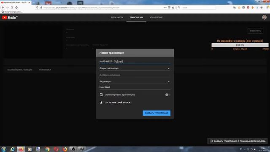Click the stream title input field
The image size is (270, 152).
point(135,62)
